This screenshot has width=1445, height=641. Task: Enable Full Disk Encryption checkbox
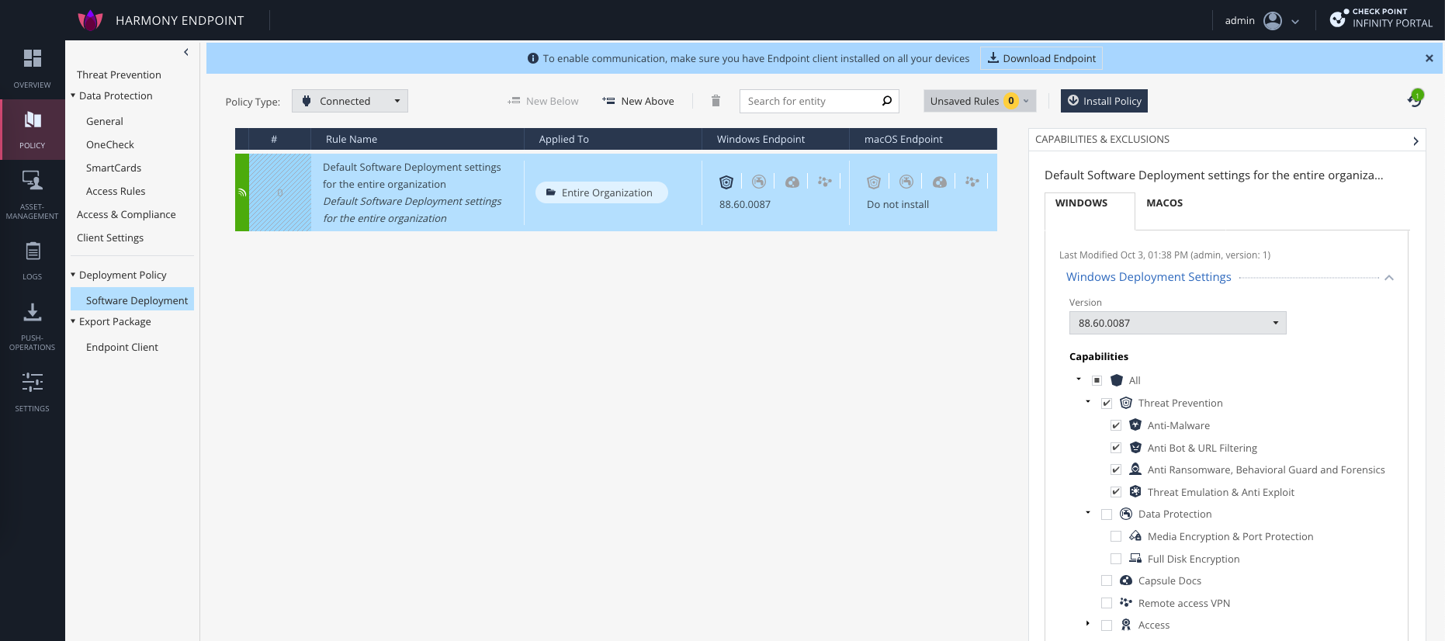click(1115, 559)
